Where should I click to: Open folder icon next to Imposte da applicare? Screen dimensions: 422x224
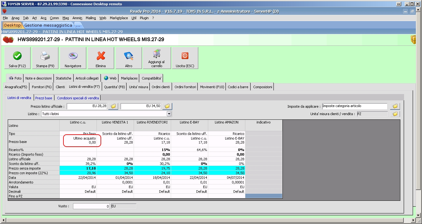pyautogui.click(x=395, y=106)
